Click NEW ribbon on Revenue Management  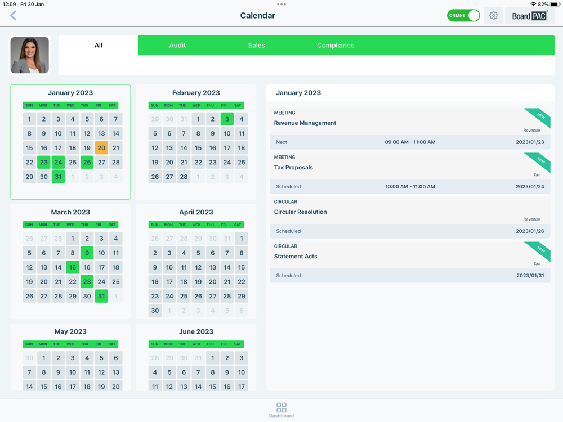[x=538, y=118]
